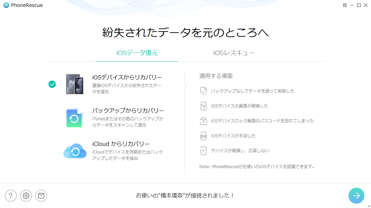This screenshot has height=208, width=371.
Task: Choose バックアップからリカバリー option title
Action: click(x=128, y=111)
